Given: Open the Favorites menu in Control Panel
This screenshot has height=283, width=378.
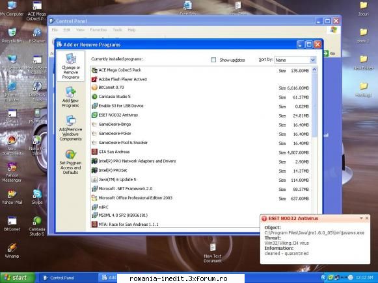Looking at the screenshot, I should [98, 30].
